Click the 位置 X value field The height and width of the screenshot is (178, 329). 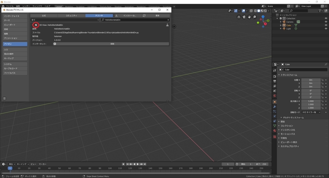point(311,80)
